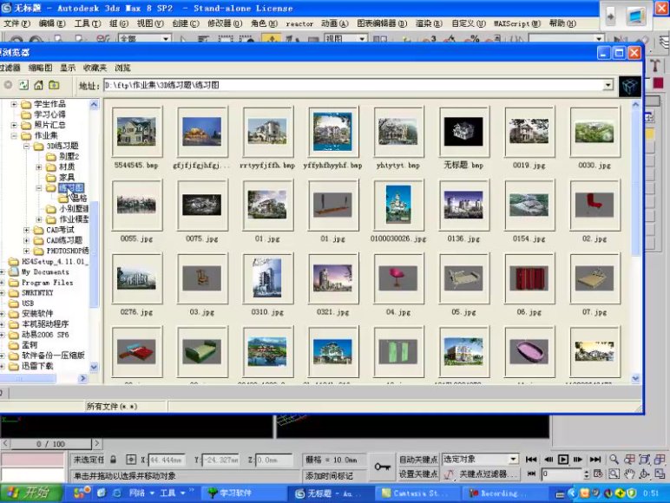Expand the 学生作品 folder node
670x503 pixels.
pos(14,104)
